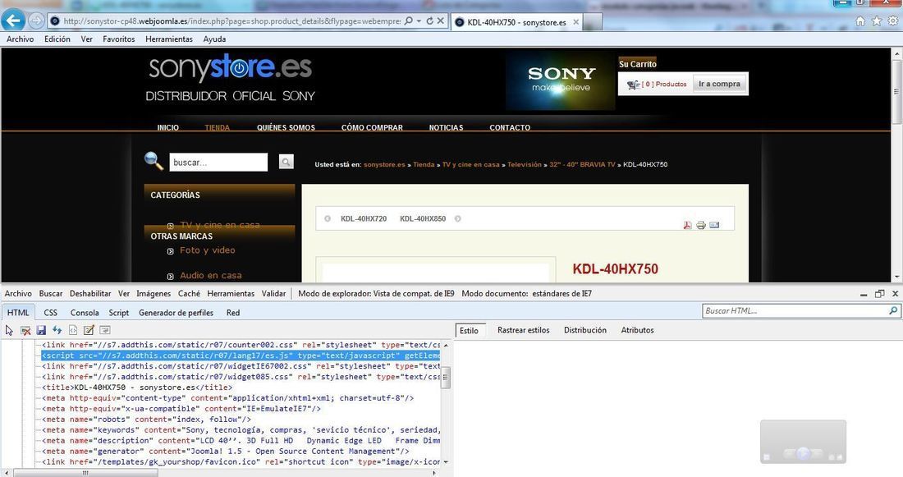Open the Rastrear estilos pane tab

[524, 330]
